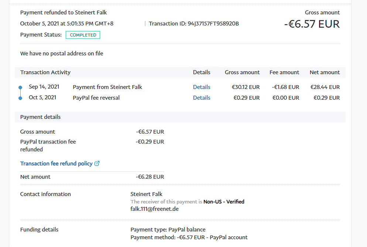Click the Gross amount column header in activity table

click(x=242, y=72)
